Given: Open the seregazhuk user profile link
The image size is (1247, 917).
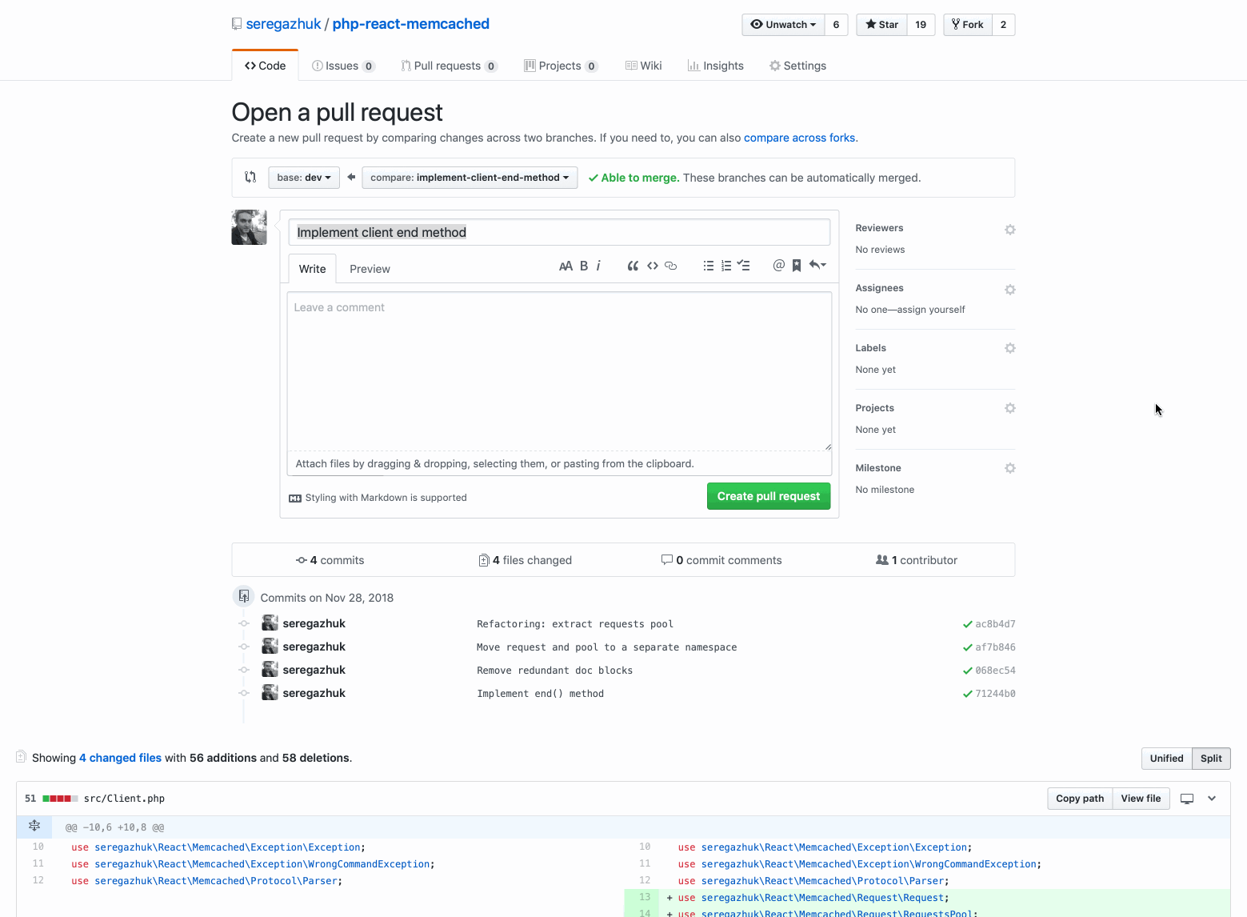Looking at the screenshot, I should [x=283, y=24].
